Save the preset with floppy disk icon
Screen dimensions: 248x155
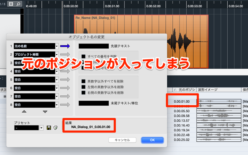49,128
